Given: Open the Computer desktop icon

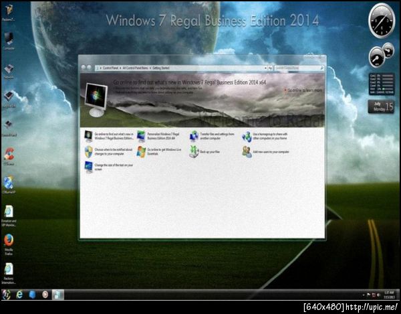Looking at the screenshot, I should click(x=9, y=41).
